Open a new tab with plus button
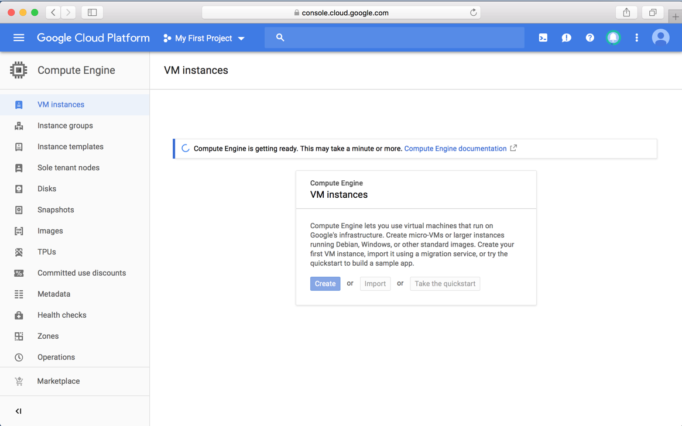Screen dimensions: 682x426 pyautogui.click(x=675, y=16)
